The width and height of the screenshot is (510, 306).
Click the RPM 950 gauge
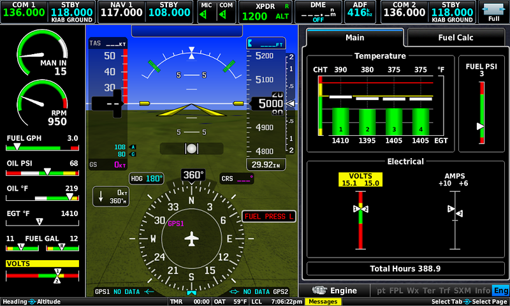click(x=42, y=103)
